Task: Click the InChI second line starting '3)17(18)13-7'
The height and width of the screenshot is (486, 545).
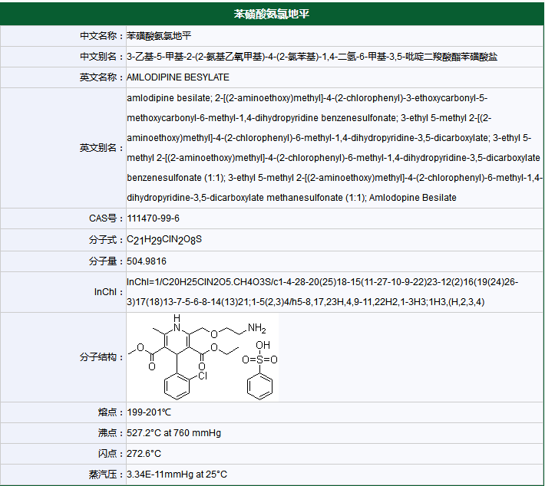Action: click(306, 302)
